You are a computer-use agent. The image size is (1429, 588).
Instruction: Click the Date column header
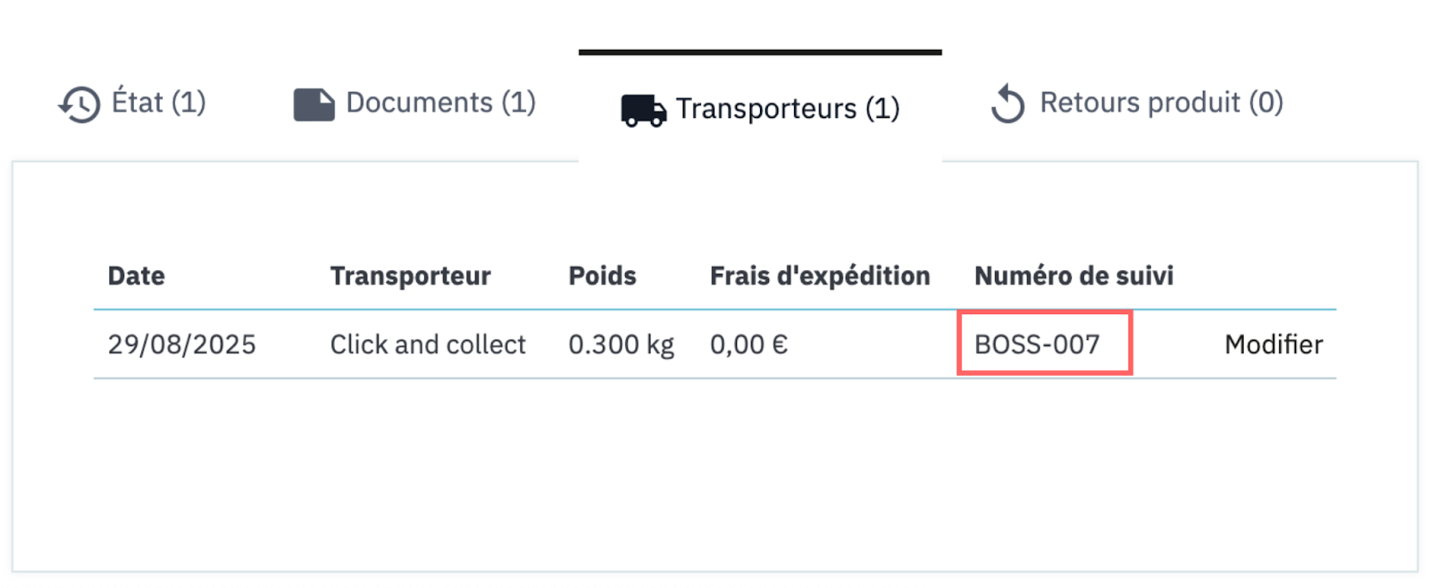point(136,276)
